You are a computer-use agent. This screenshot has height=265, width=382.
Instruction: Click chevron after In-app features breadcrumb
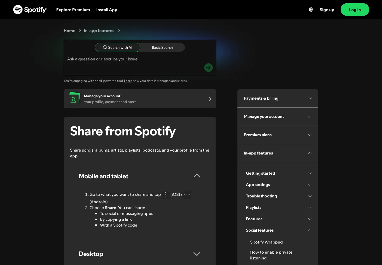tap(119, 31)
